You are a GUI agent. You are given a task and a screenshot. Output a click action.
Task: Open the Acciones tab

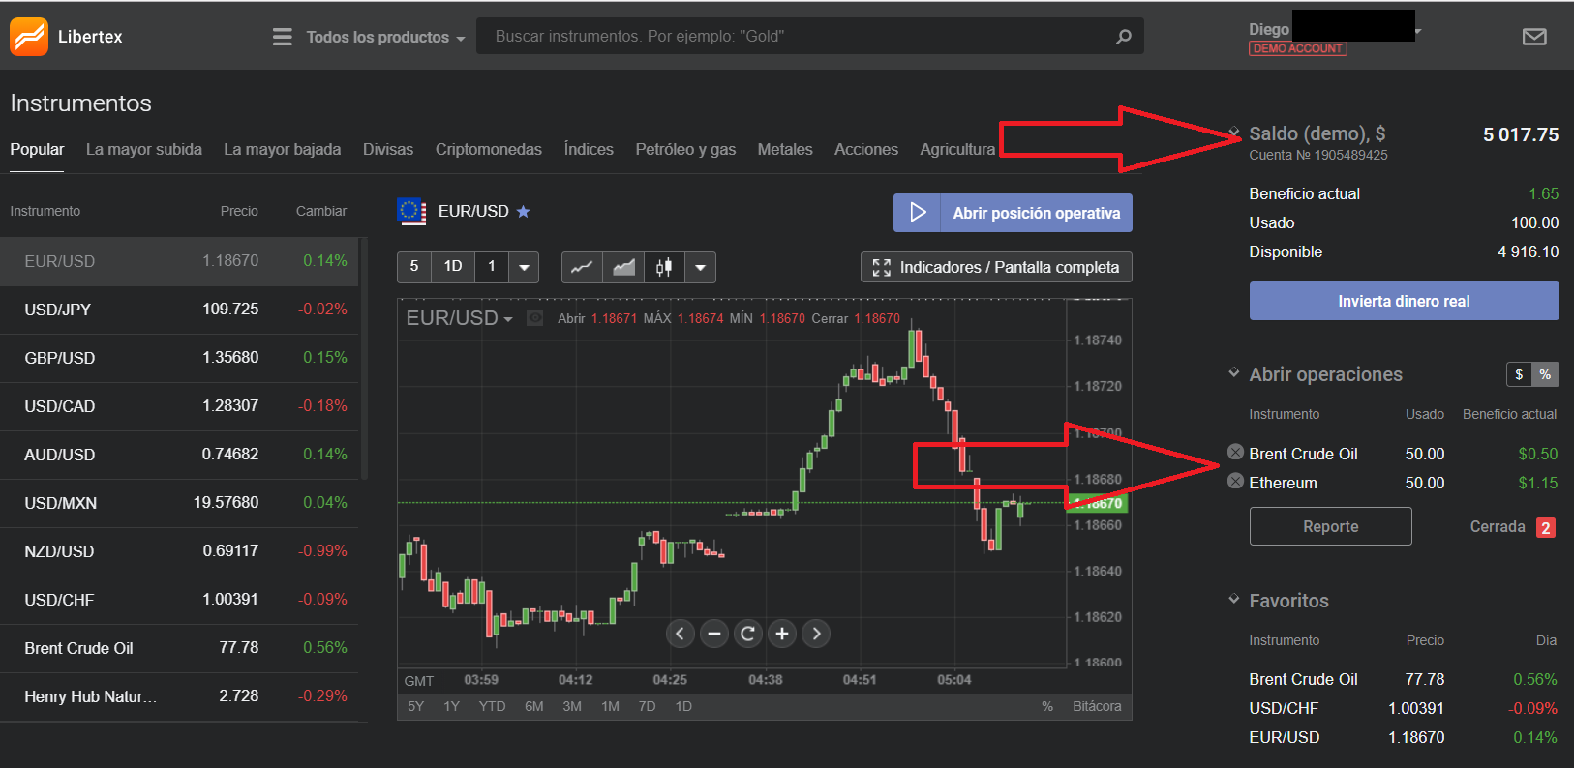tap(866, 149)
